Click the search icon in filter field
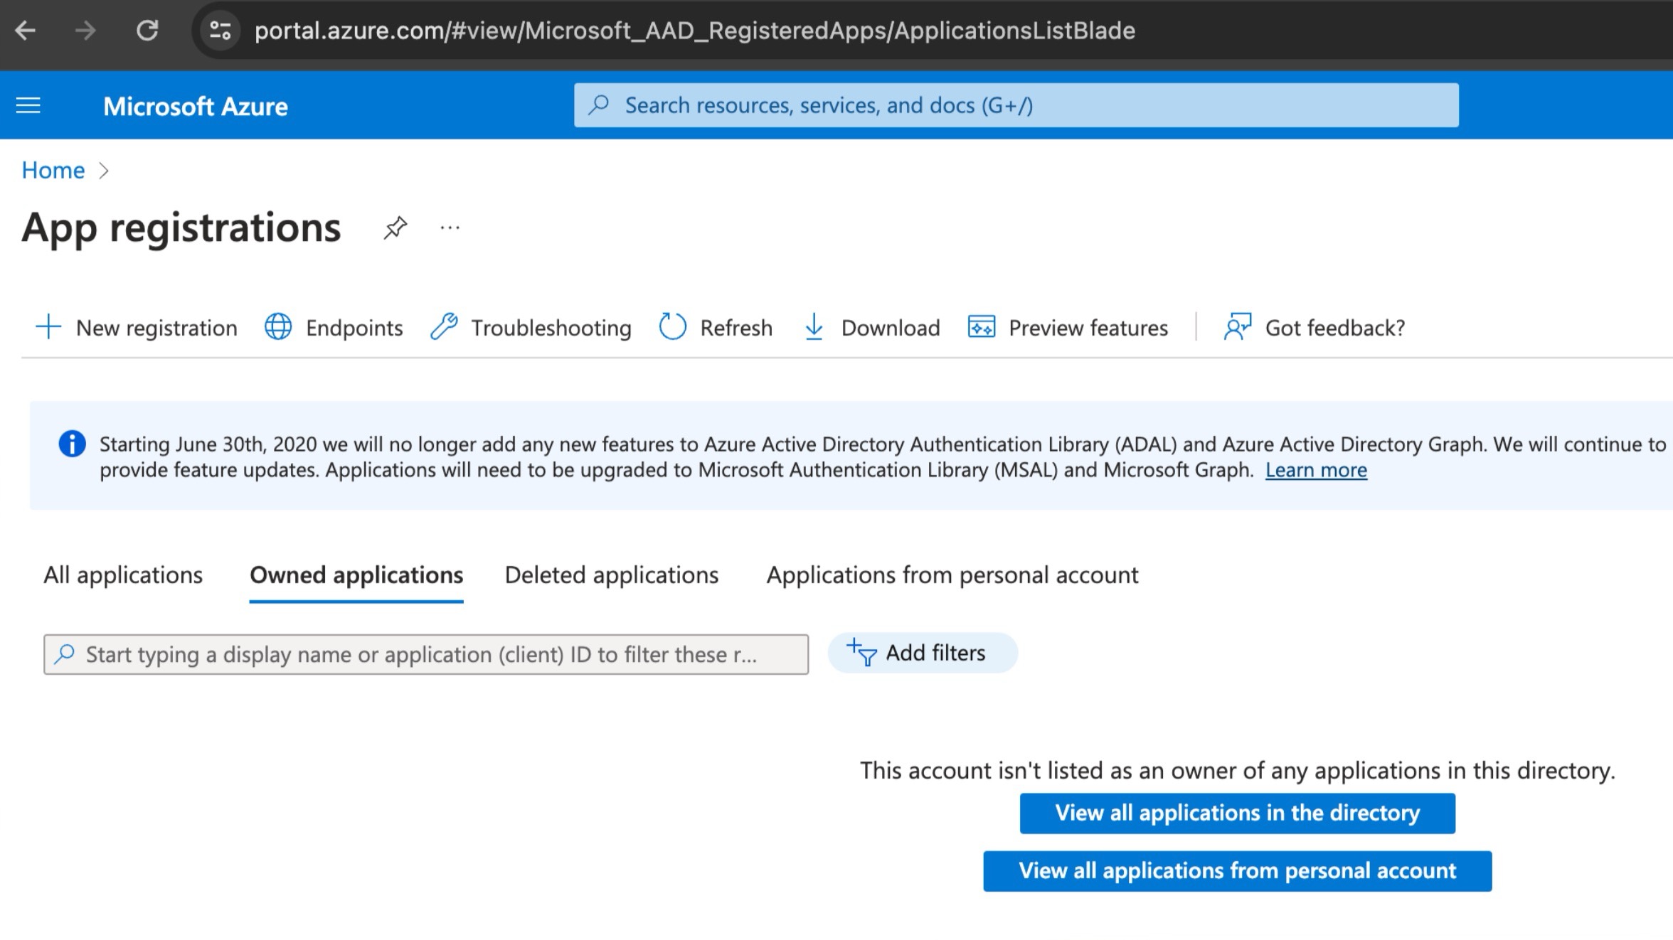The height and width of the screenshot is (940, 1673). (x=65, y=654)
